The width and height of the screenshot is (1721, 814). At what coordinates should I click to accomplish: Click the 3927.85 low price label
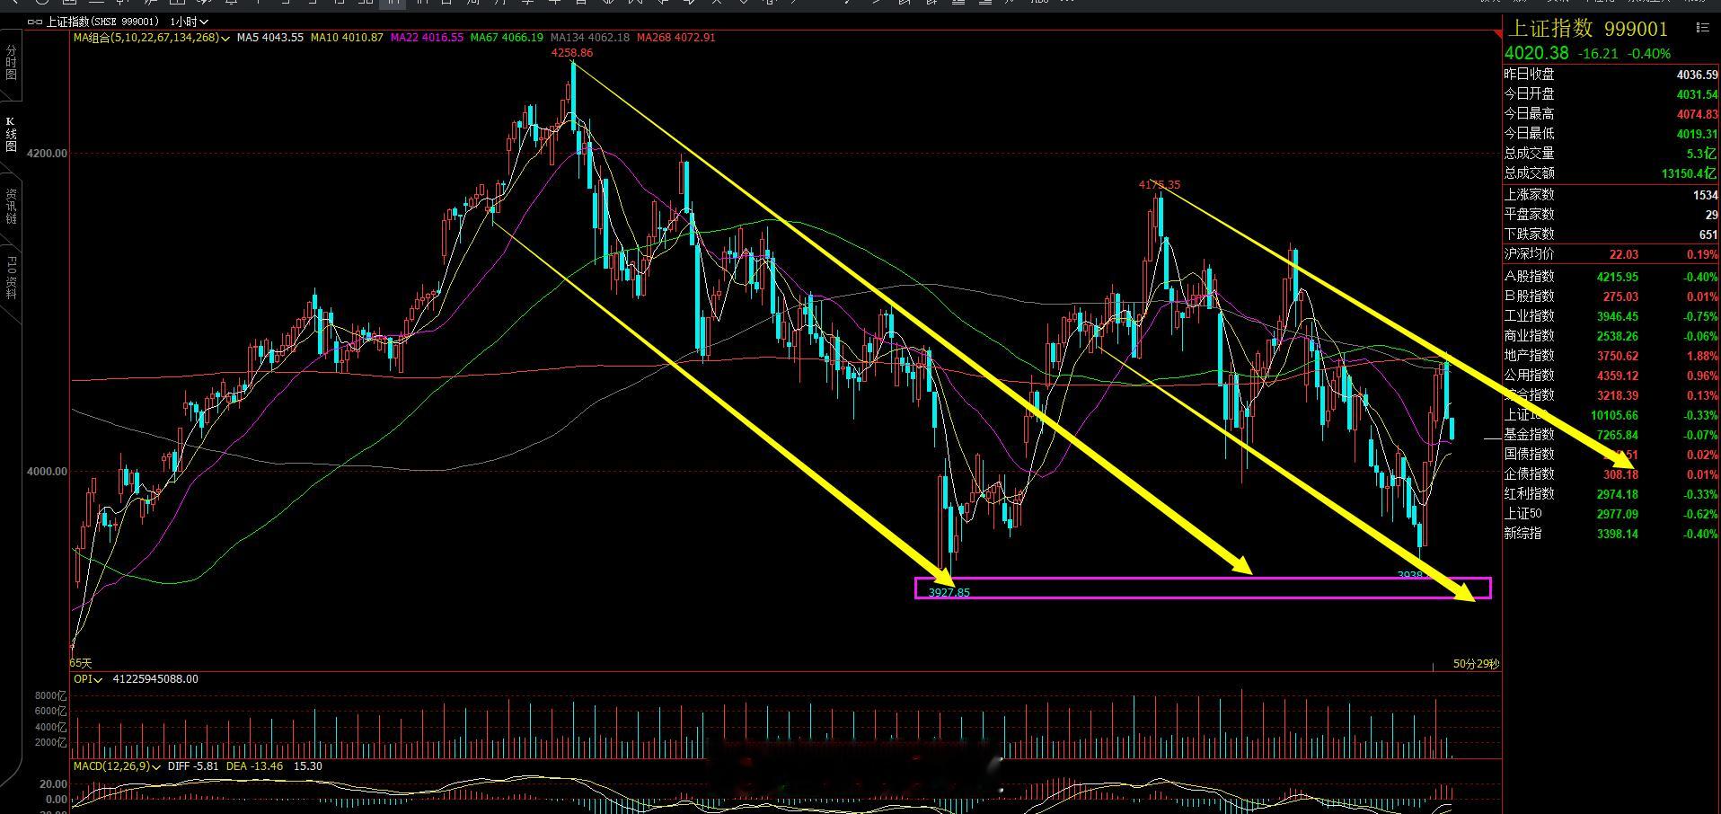pos(949,593)
